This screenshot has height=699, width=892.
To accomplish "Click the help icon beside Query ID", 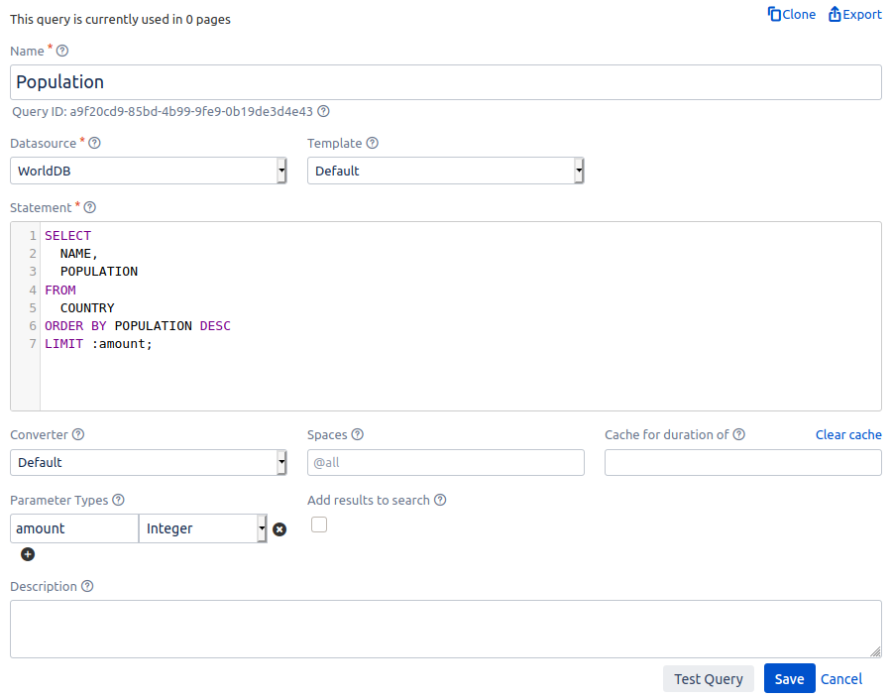I will [x=323, y=112].
